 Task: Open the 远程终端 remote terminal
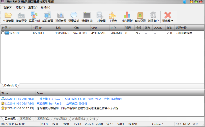[x=87, y=17]
